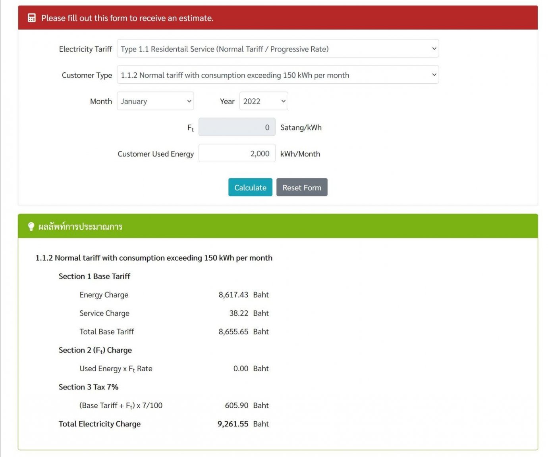Viewport: 548px width, 457px height.
Task: Click the Service Charge amount 38.22
Action: (x=238, y=313)
